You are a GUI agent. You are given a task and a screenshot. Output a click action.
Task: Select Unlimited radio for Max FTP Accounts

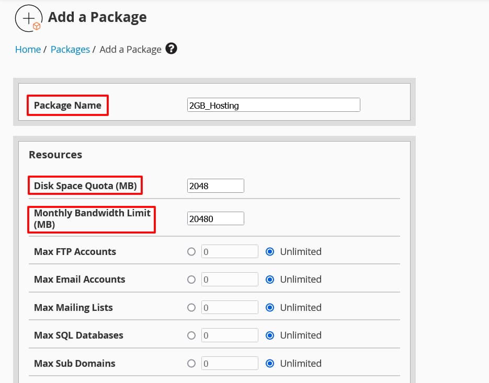(270, 251)
